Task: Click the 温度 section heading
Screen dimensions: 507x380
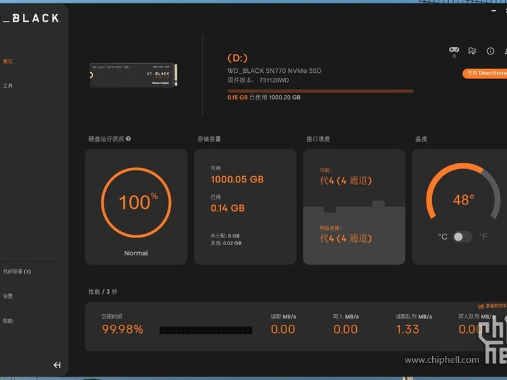Action: point(421,139)
